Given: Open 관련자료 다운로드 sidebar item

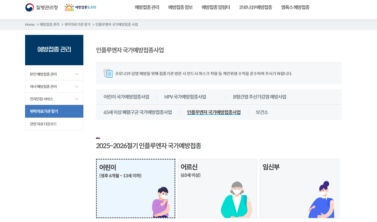Looking at the screenshot, I should (x=54, y=124).
